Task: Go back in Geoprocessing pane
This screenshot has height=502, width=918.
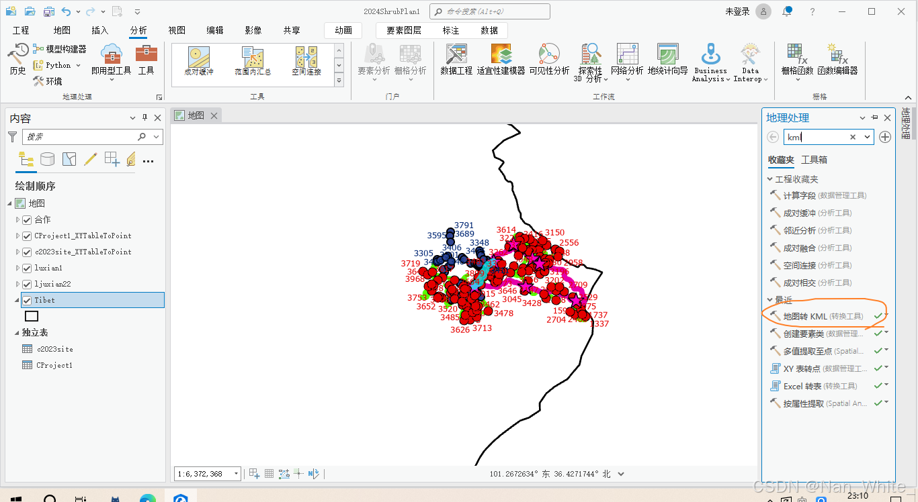Action: pyautogui.click(x=773, y=137)
